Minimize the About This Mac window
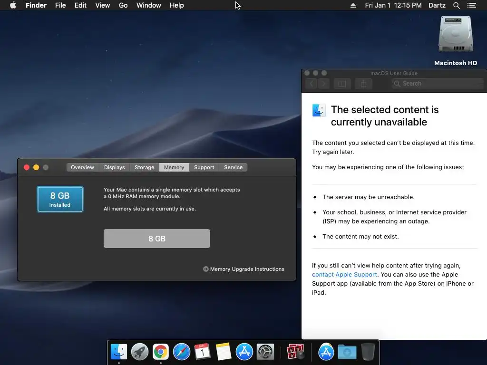Viewport: 487px width, 365px height. (36, 167)
